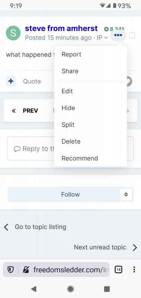Click the Next unread topic arrow
Image resolution: width=141 pixels, height=298 pixels.
tap(135, 247)
